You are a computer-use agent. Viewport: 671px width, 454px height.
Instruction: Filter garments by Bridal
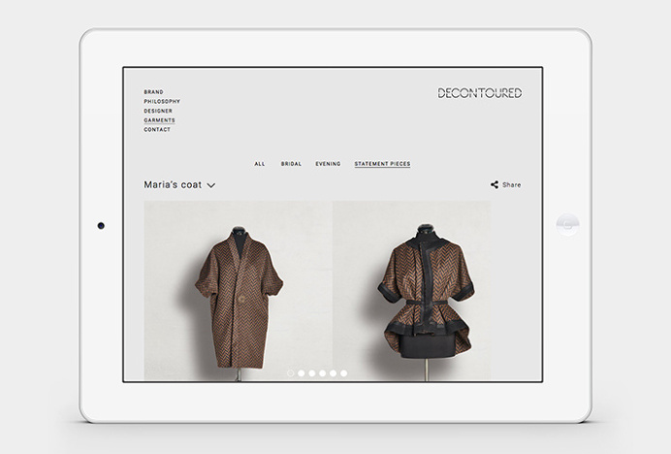tap(291, 164)
